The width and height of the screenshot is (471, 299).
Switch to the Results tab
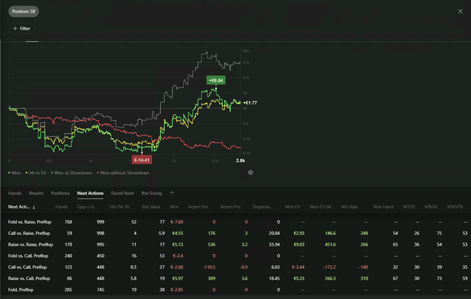(x=36, y=193)
